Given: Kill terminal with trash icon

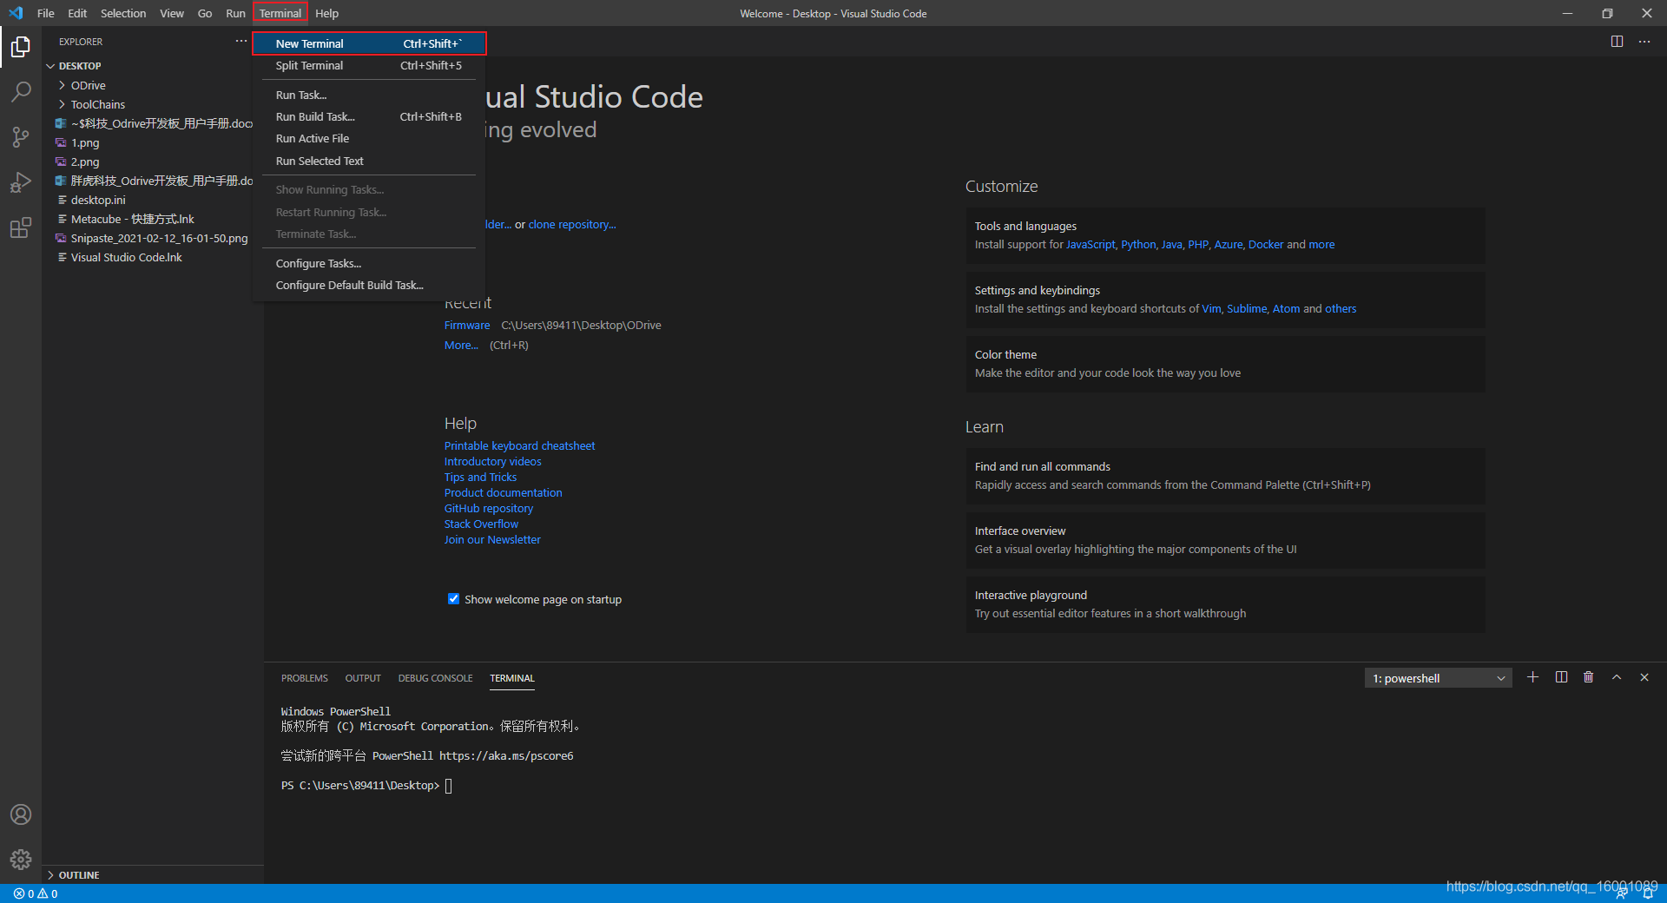Looking at the screenshot, I should pos(1589,677).
